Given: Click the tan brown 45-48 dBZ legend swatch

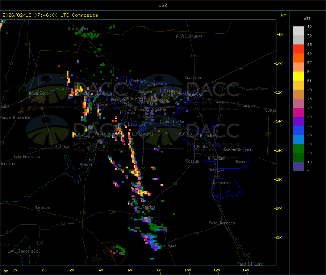Looking at the screenshot, I should click(x=298, y=94).
